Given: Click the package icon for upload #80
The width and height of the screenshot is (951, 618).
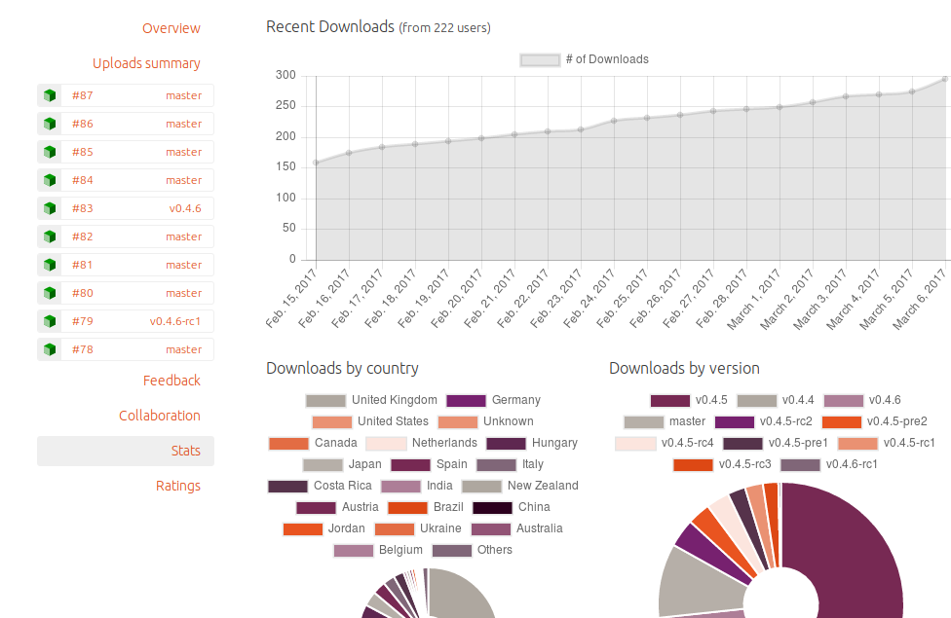Looking at the screenshot, I should coord(50,293).
